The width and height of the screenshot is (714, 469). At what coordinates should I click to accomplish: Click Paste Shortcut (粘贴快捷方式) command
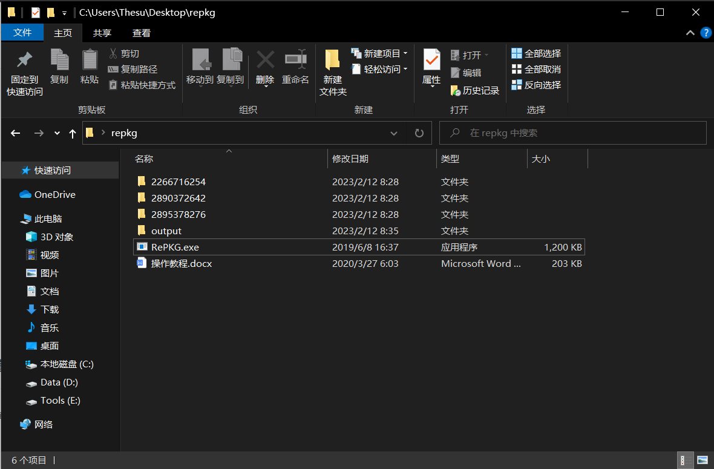(x=142, y=85)
